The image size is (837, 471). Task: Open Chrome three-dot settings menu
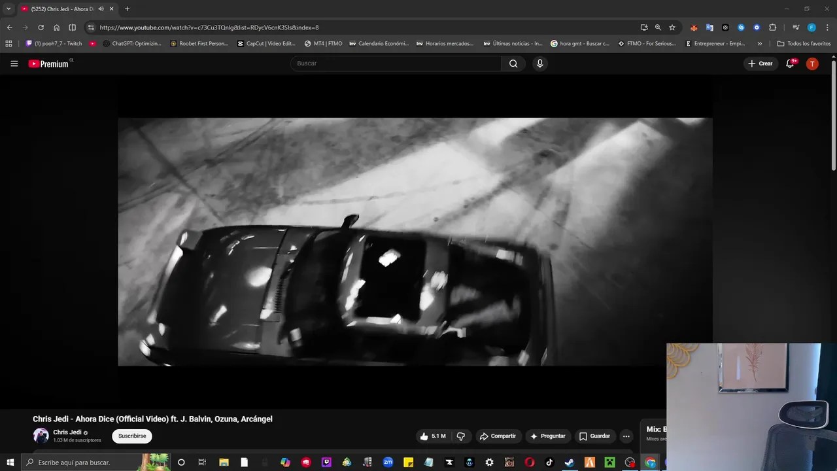click(x=827, y=27)
